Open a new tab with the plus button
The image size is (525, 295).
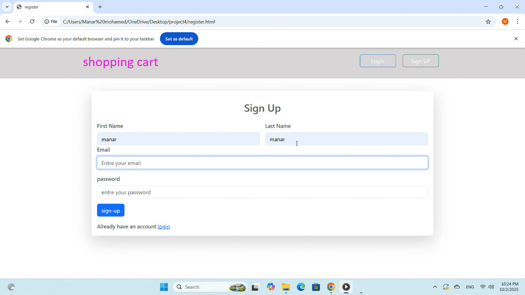[100, 7]
